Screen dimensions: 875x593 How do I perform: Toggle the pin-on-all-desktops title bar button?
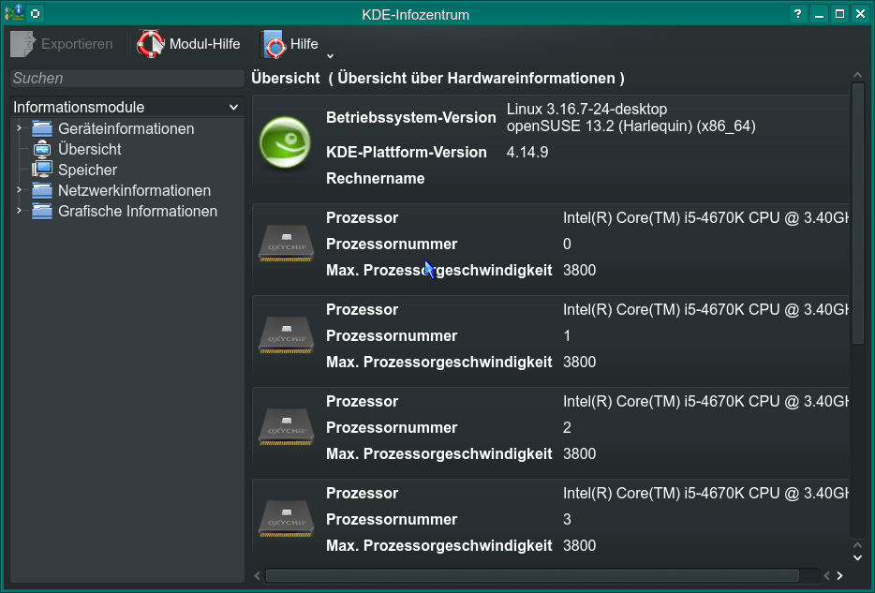pyautogui.click(x=36, y=13)
